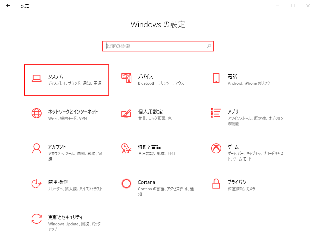This screenshot has height=239, width=316.
Task: Click the ディスプレイ、サウンド、通知、電源 description
Action: [x=75, y=83]
